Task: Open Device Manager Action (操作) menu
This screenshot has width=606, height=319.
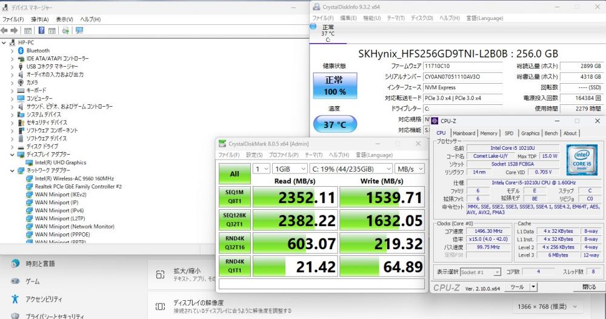Action: coord(40,19)
